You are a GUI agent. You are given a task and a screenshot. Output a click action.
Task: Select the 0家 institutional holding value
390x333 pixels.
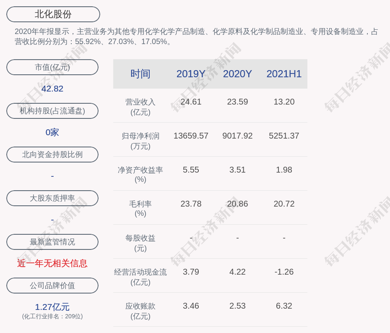(52, 132)
